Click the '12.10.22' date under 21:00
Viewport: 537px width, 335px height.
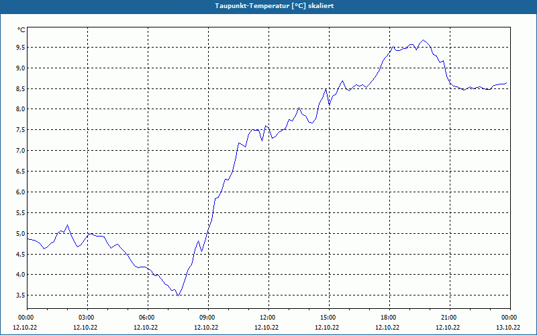pos(448,327)
